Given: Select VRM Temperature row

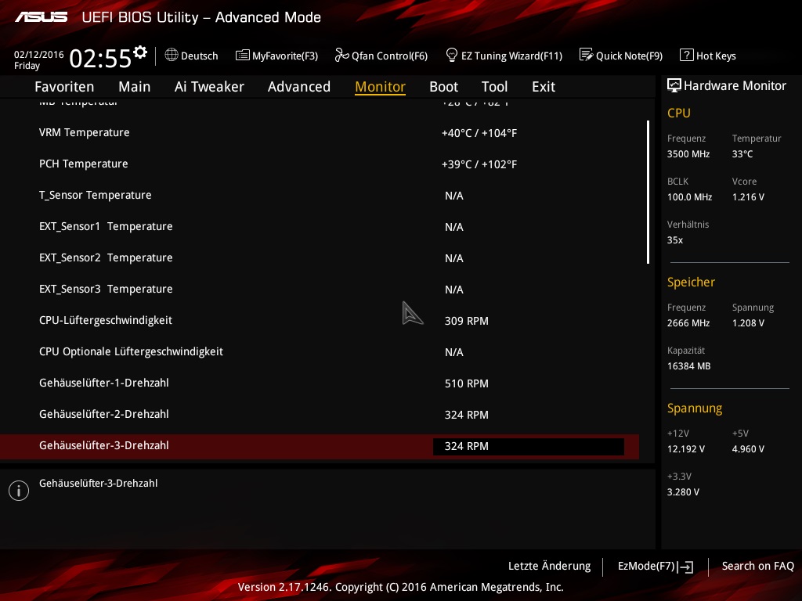Looking at the screenshot, I should [x=320, y=133].
